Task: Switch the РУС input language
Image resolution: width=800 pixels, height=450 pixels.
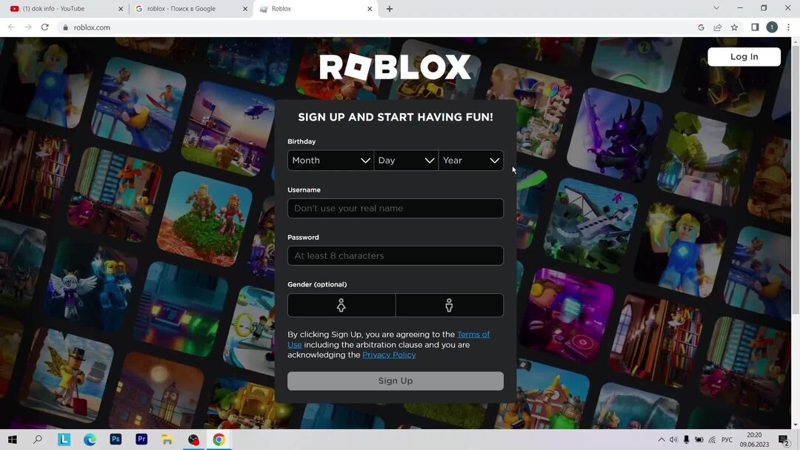Action: pos(727,440)
